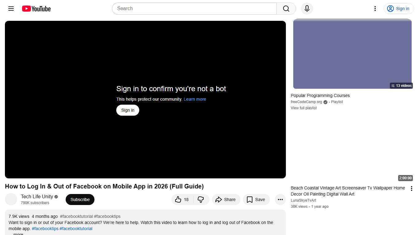The width and height of the screenshot is (419, 235).
Task: Click the Sign in button in the player
Action: [x=128, y=110]
